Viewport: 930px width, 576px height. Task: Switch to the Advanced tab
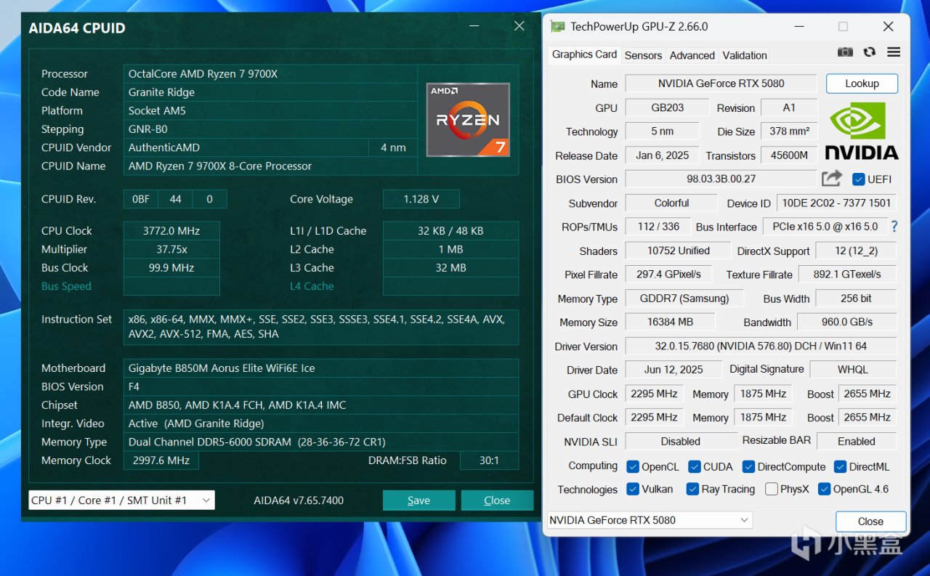tap(692, 55)
